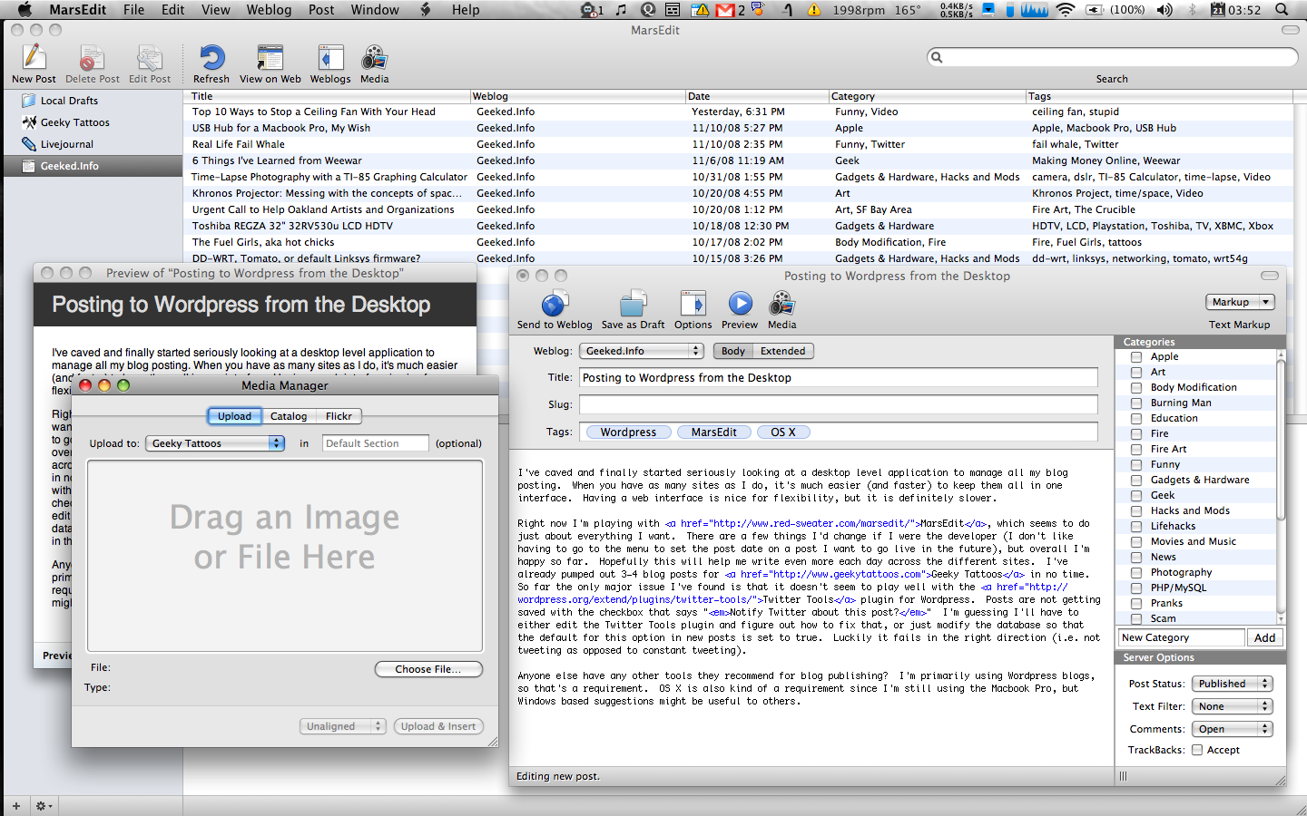This screenshot has width=1307, height=816.
Task: Enable the Gadgets & Hardware category
Action: coord(1136,481)
